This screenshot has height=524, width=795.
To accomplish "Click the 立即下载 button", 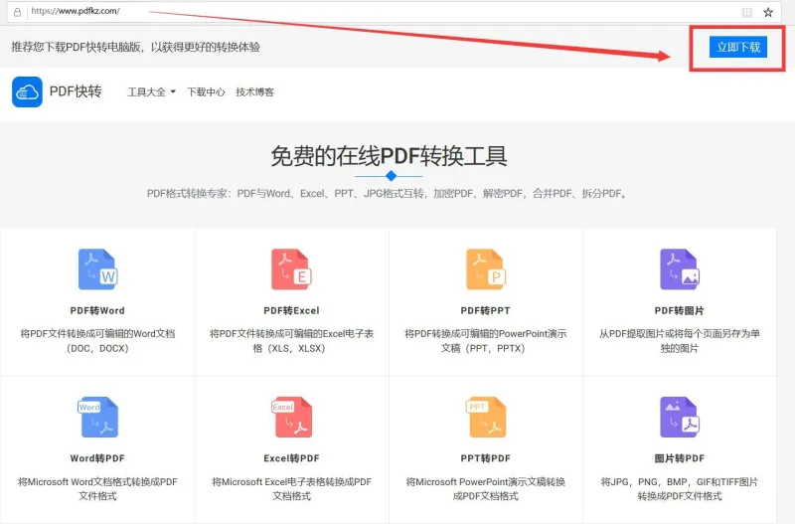I will pos(738,47).
